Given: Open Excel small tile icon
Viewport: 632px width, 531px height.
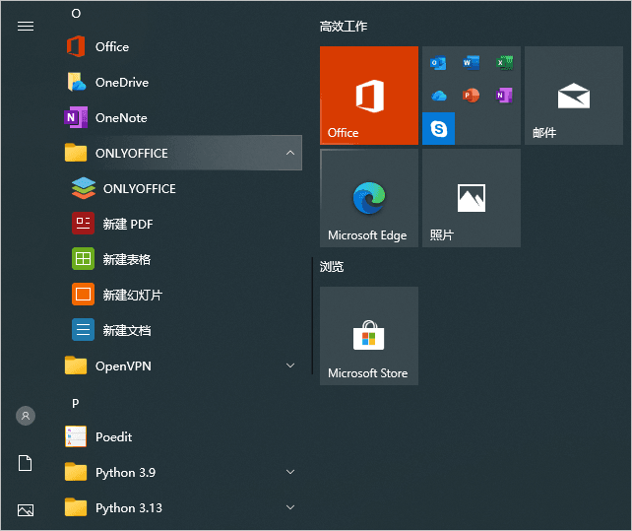Looking at the screenshot, I should (504, 63).
